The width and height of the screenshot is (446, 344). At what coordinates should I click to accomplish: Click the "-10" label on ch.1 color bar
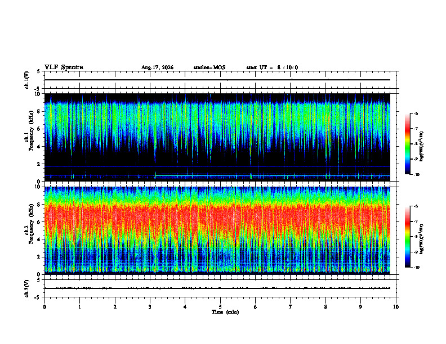[416, 175]
